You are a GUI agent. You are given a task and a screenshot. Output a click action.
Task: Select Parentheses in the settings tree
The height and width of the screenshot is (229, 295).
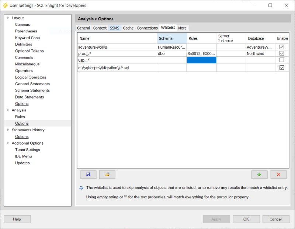pos(26,31)
